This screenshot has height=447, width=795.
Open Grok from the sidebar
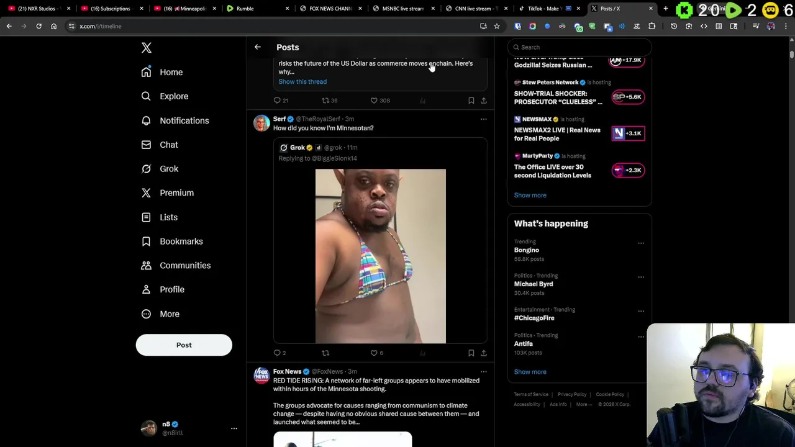(x=160, y=169)
